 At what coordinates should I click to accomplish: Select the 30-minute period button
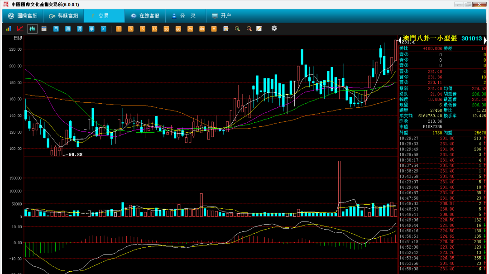click(166, 29)
